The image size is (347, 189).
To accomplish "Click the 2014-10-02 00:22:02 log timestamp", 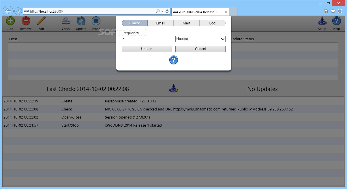I will [x=21, y=117].
